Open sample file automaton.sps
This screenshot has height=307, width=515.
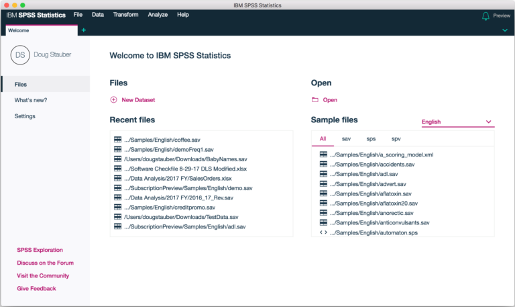click(374, 232)
